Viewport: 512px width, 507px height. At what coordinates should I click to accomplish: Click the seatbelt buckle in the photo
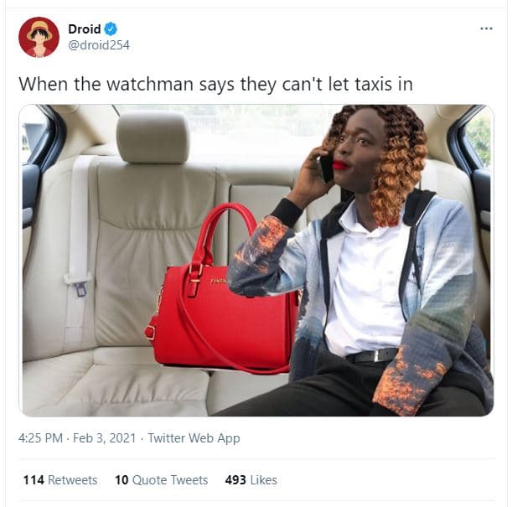coord(80,288)
